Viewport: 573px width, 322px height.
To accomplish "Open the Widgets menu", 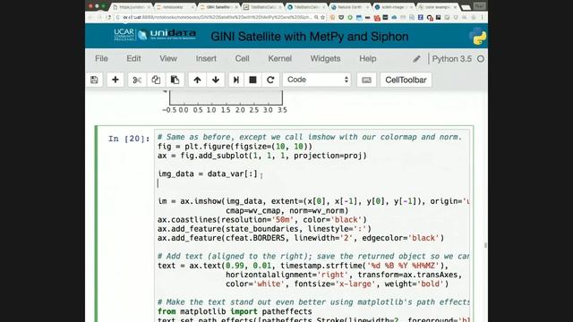I will coord(325,59).
